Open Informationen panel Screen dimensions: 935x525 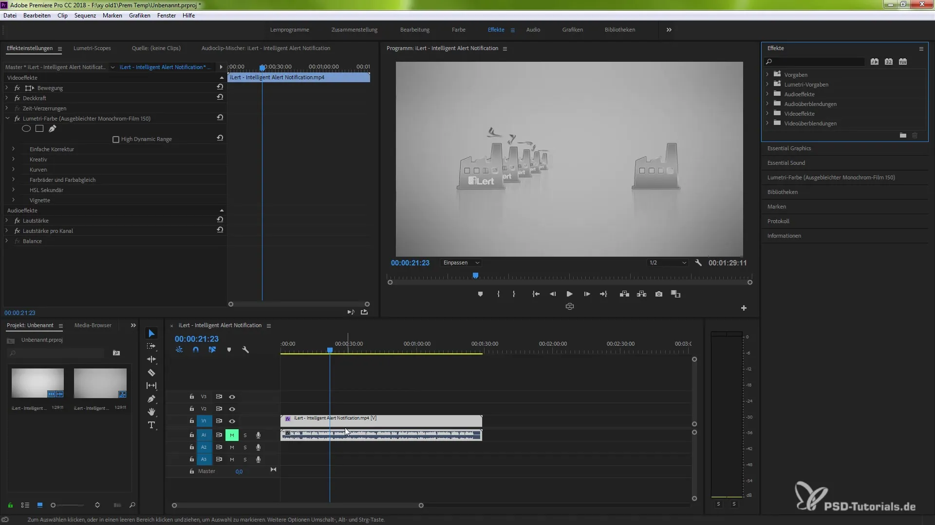click(784, 236)
